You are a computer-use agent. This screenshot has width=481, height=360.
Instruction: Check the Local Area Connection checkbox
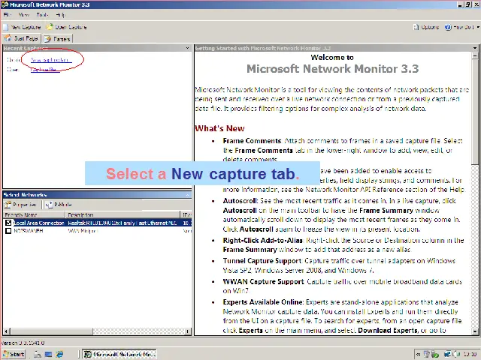click(8, 223)
